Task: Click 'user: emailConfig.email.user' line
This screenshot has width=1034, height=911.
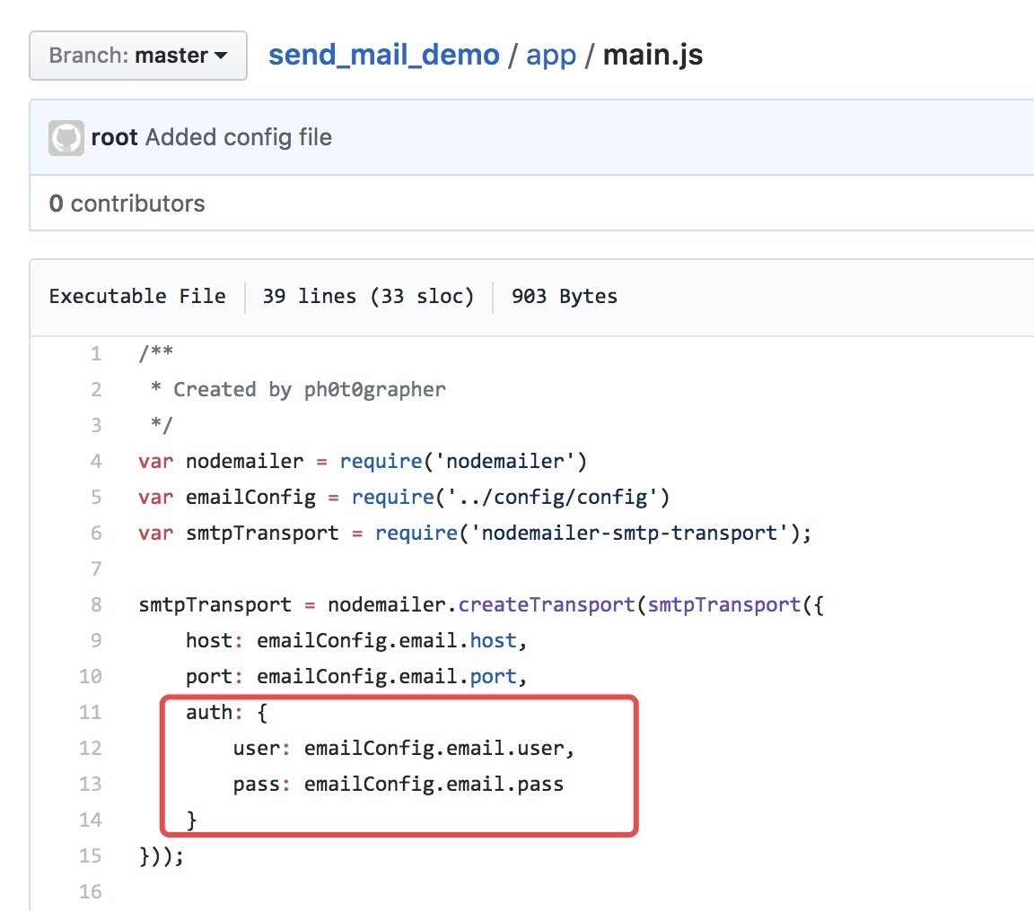Action: [x=404, y=749]
